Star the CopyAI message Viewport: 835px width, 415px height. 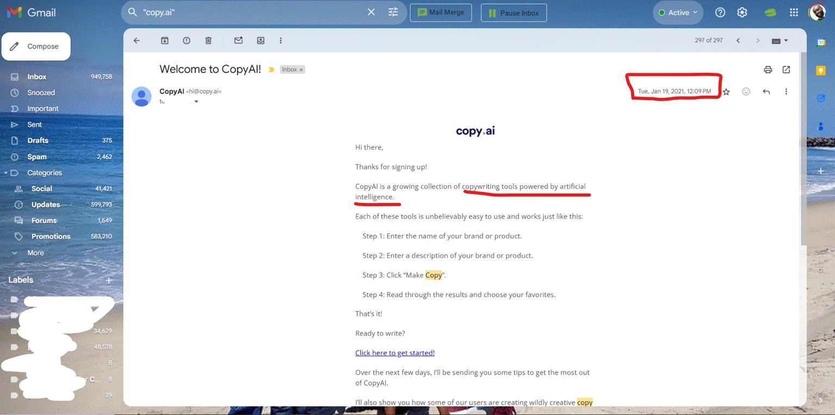(x=726, y=92)
